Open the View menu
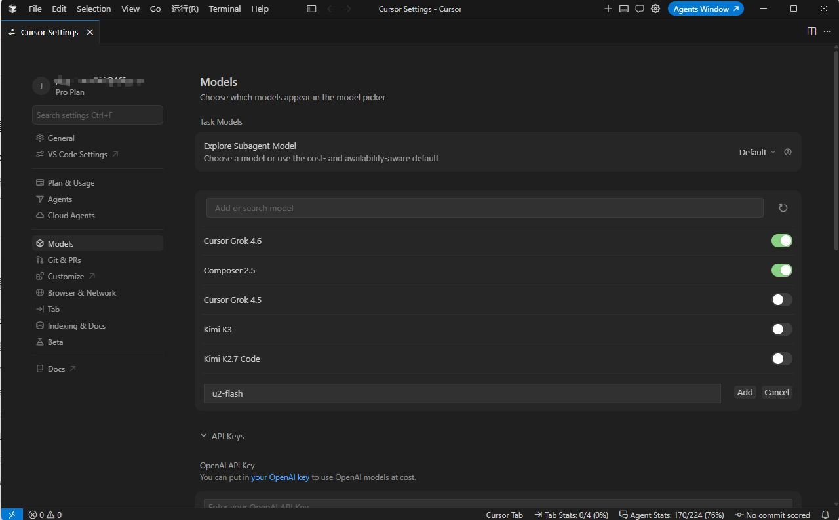The width and height of the screenshot is (839, 520). click(x=130, y=9)
